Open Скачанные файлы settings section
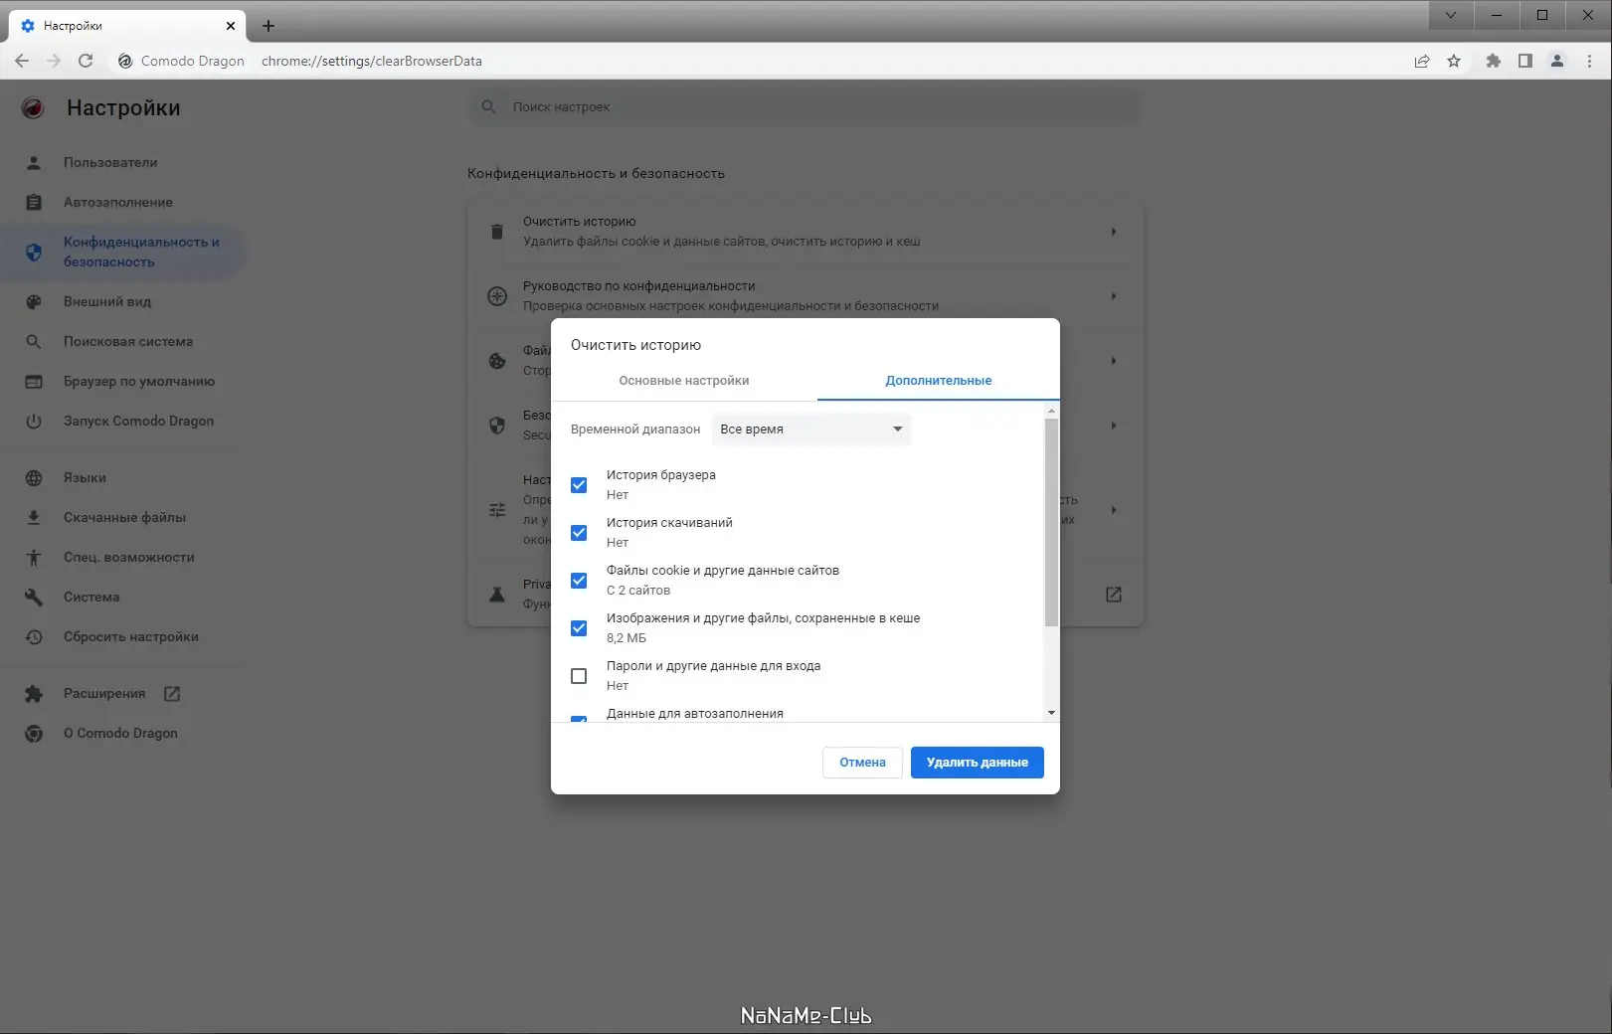 click(x=123, y=517)
